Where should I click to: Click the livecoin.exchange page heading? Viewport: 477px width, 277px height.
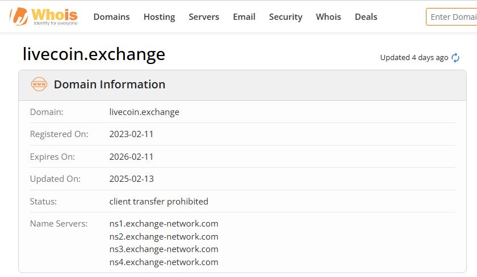(x=94, y=54)
